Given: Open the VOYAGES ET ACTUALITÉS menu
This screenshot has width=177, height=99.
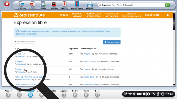Looking at the screenshot, I should tap(112, 15).
